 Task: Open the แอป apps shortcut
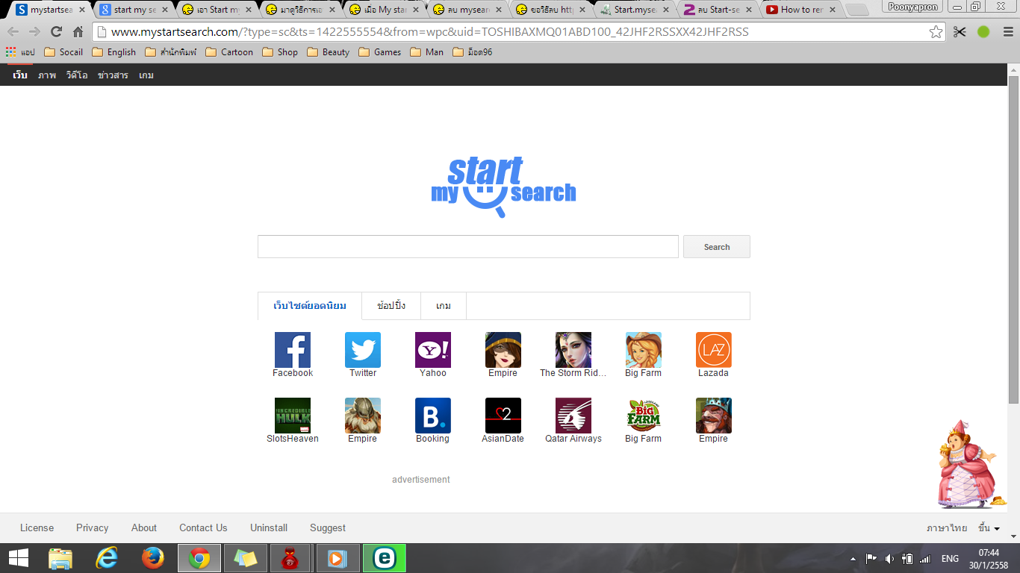click(x=20, y=52)
